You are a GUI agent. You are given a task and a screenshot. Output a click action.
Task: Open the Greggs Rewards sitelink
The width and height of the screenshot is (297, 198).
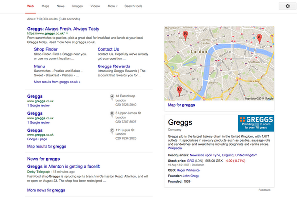[114, 66]
